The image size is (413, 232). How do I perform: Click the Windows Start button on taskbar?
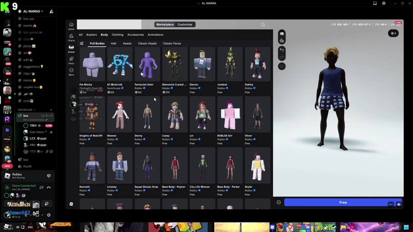click(x=406, y=227)
